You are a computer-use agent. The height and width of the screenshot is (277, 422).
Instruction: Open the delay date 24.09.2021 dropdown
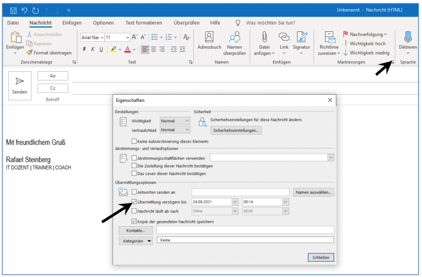(x=235, y=202)
